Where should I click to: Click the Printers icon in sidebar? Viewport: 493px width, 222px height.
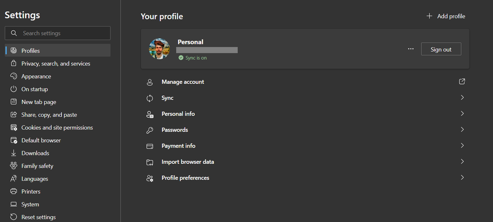pos(14,191)
